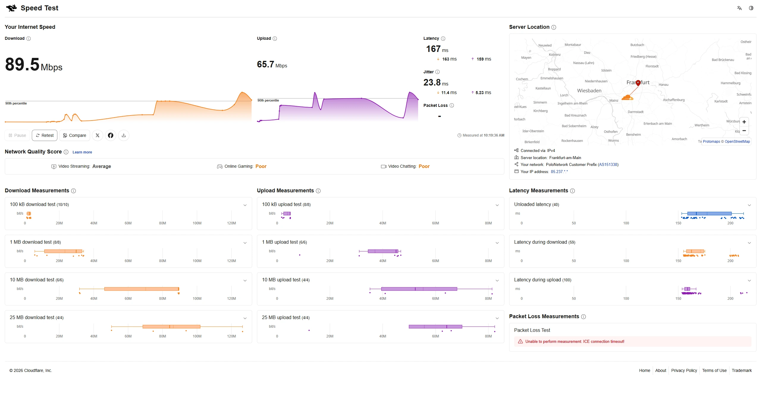Click the Upload Measurements info icon
This screenshot has width=761, height=420.
tap(318, 191)
